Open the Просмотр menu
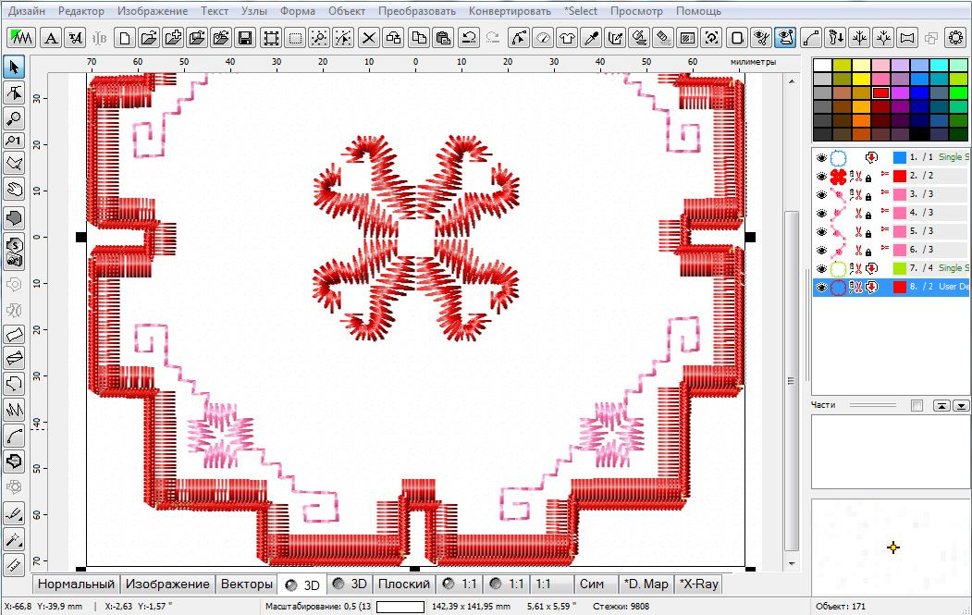 pos(636,11)
